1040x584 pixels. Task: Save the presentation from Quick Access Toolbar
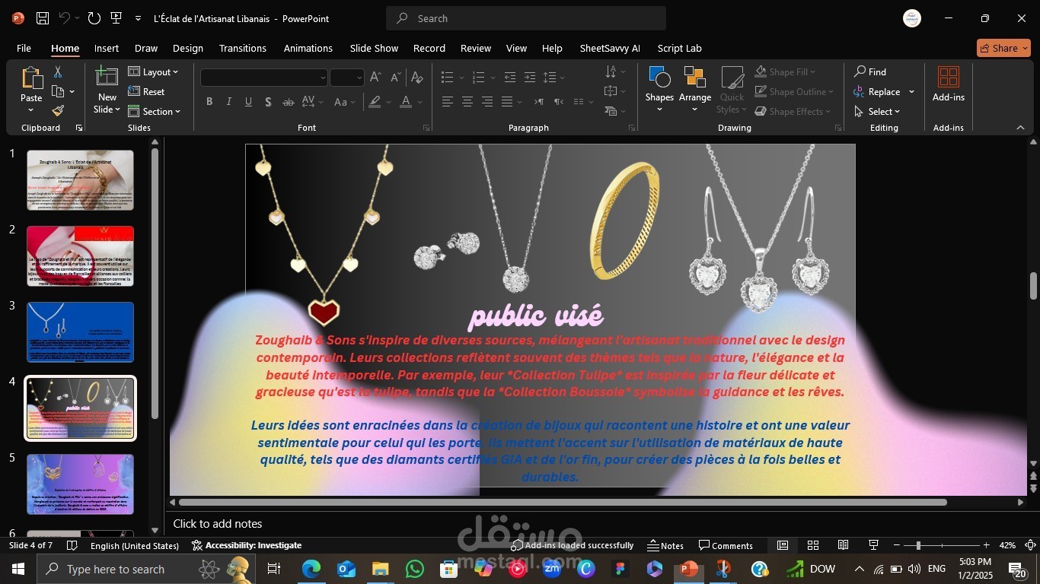43,18
